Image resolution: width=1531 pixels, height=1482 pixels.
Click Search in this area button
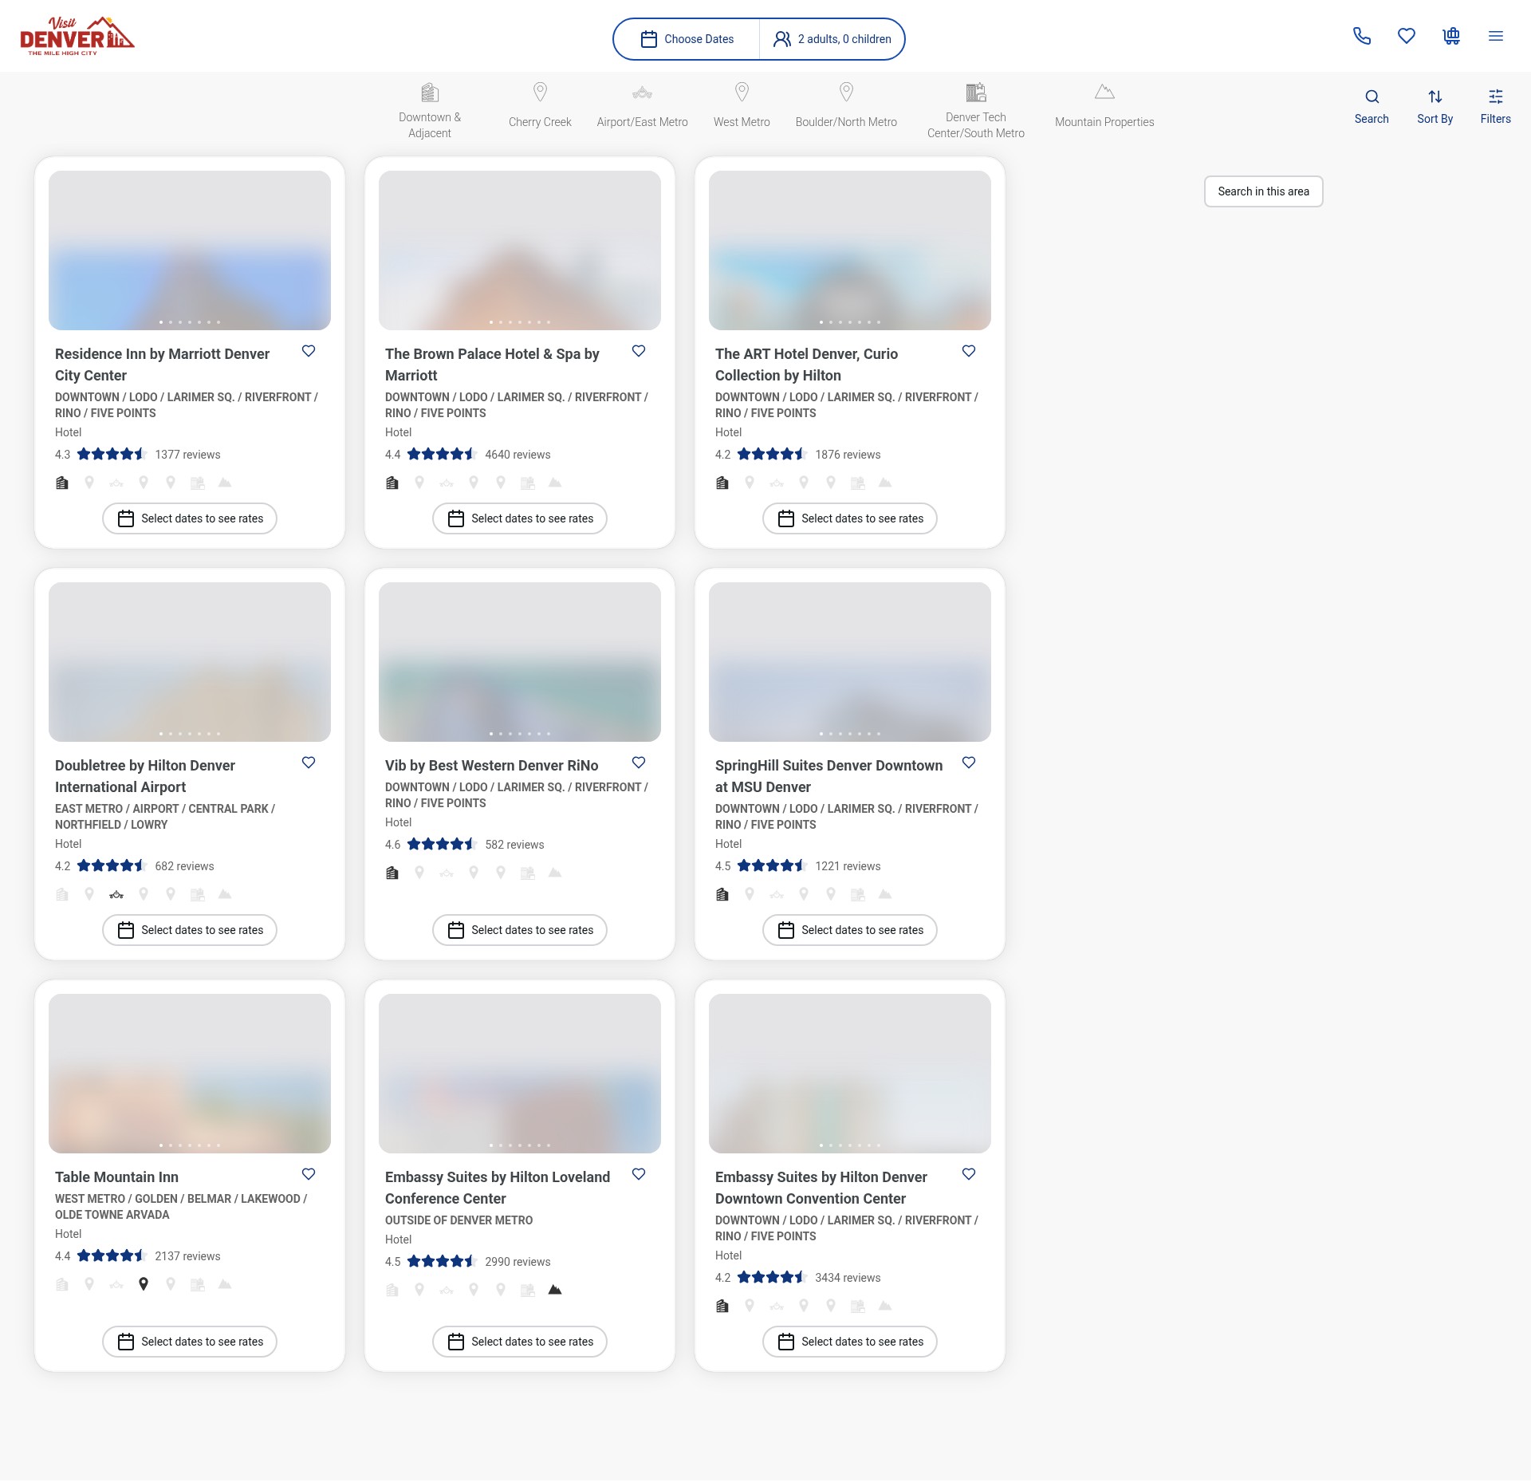click(1264, 191)
